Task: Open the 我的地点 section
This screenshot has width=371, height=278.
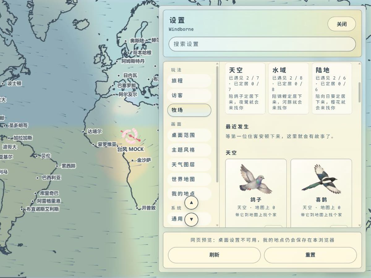Action: [x=189, y=194]
